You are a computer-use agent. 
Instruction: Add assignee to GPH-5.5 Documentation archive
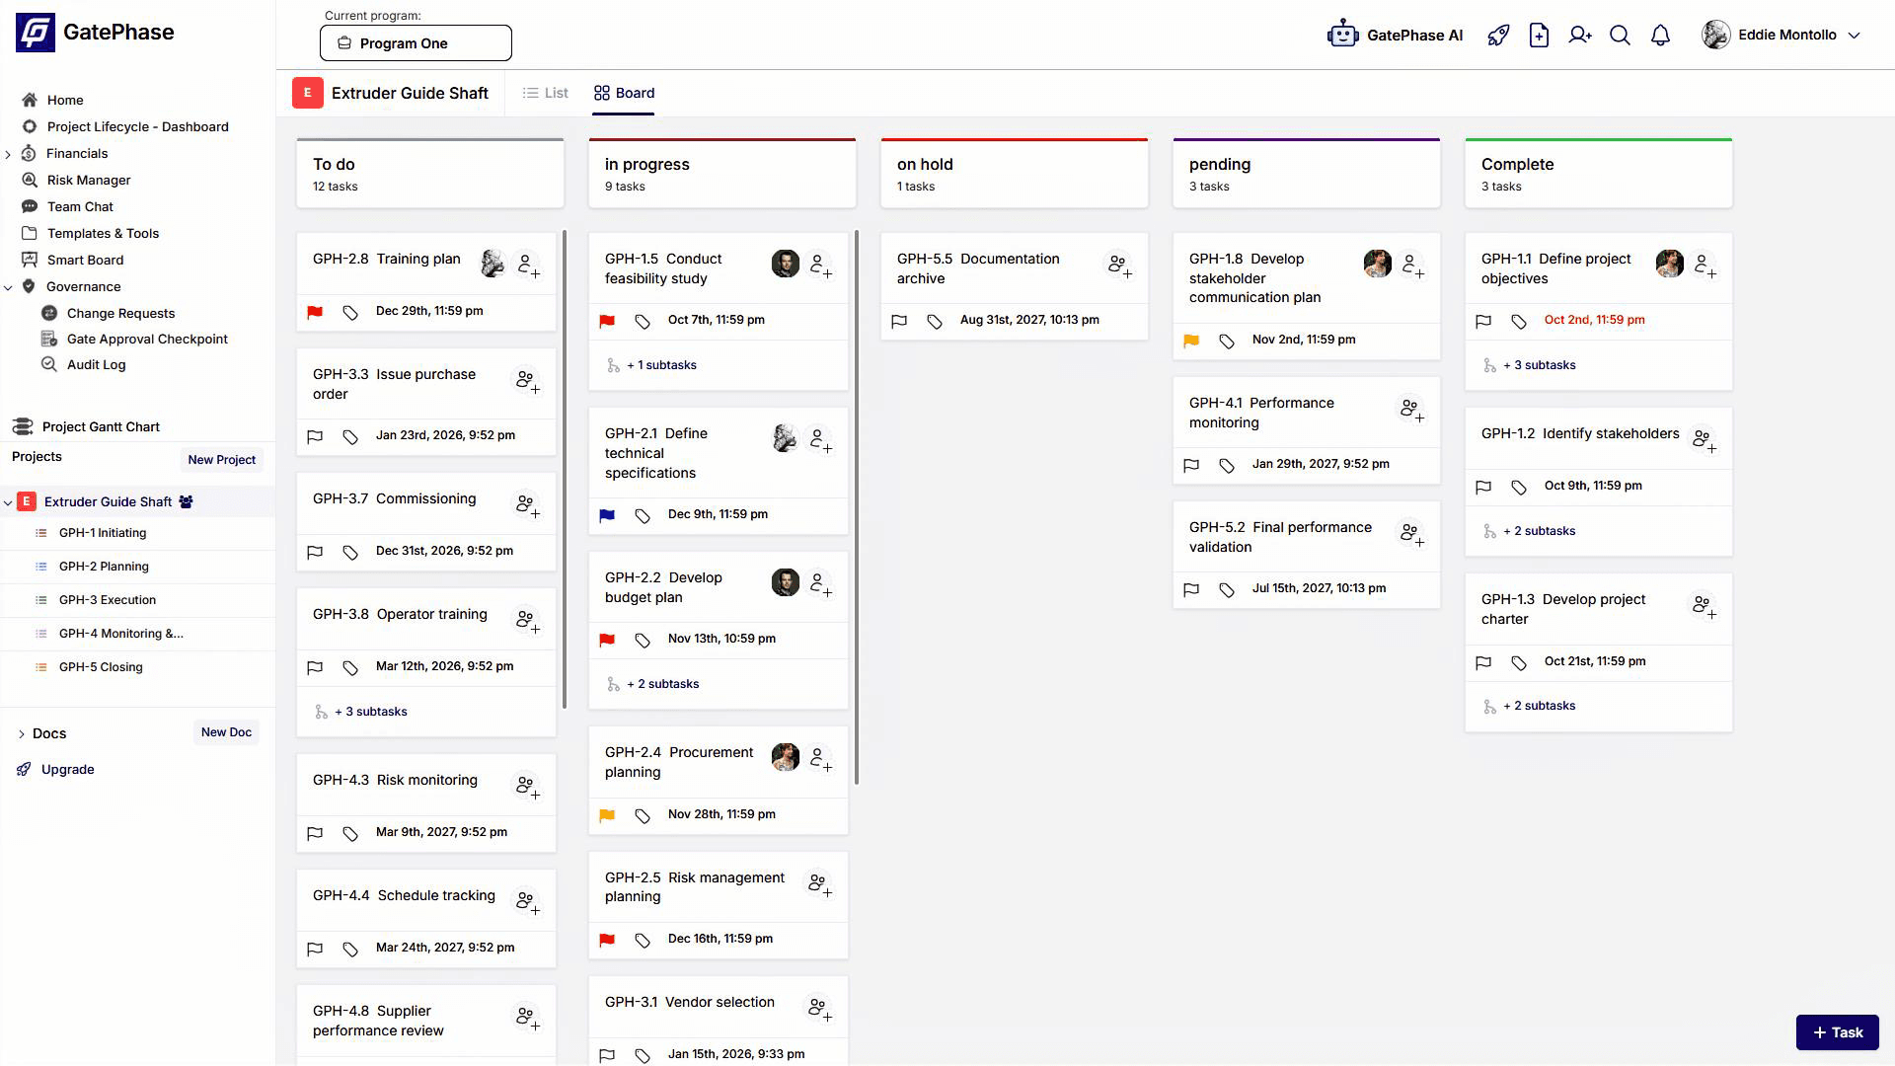[1119, 266]
